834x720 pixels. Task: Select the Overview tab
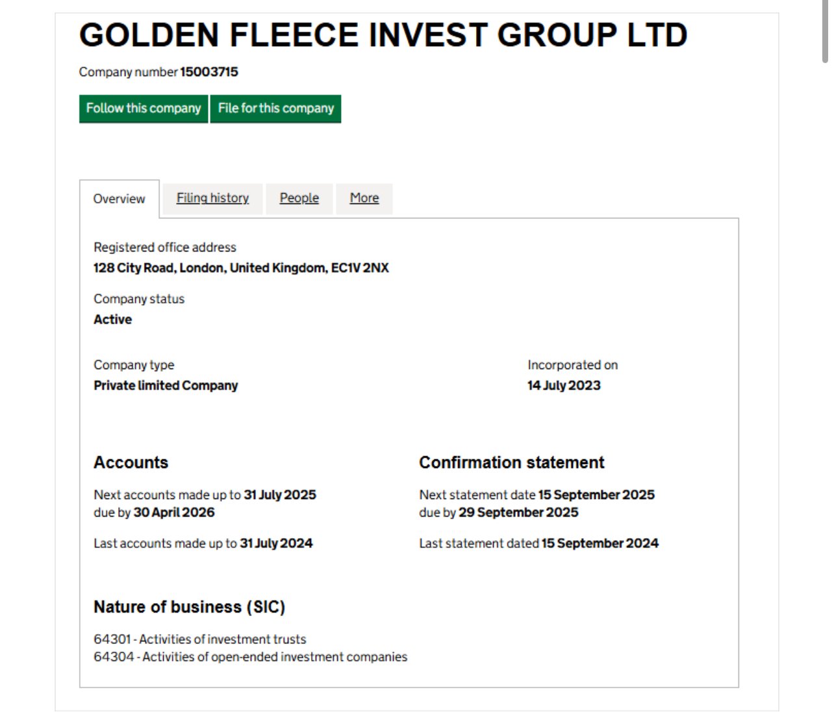pos(119,199)
